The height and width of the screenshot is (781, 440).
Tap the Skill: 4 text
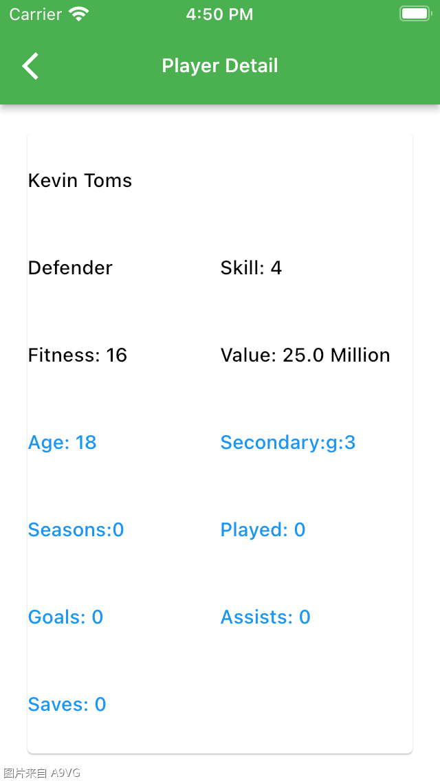coord(251,268)
